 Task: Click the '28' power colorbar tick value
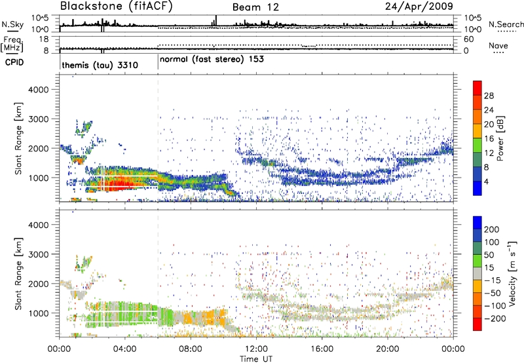489,96
